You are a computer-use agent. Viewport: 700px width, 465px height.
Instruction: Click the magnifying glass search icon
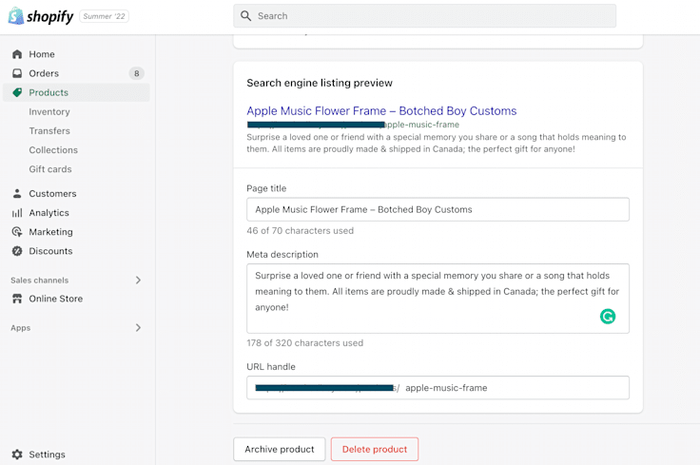click(245, 16)
